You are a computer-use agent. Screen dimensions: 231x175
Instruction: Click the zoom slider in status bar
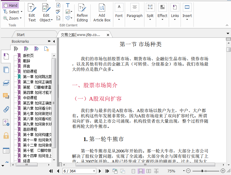205,171
